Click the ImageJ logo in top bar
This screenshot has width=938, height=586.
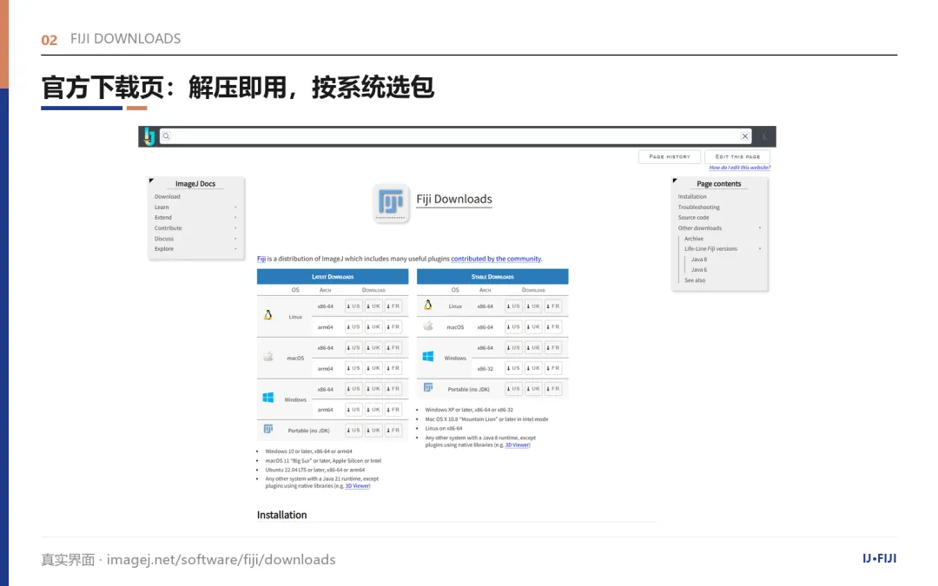[149, 137]
